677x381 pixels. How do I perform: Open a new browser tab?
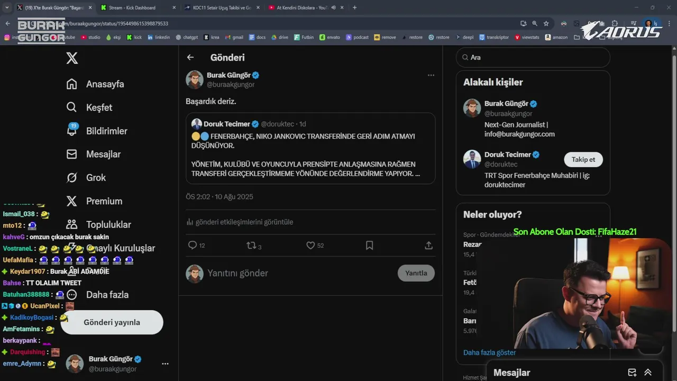354,7
